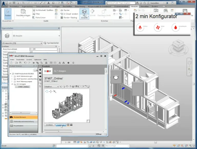The image size is (197, 149).
Task: Click the Zeichnen button
Action: coord(49,125)
